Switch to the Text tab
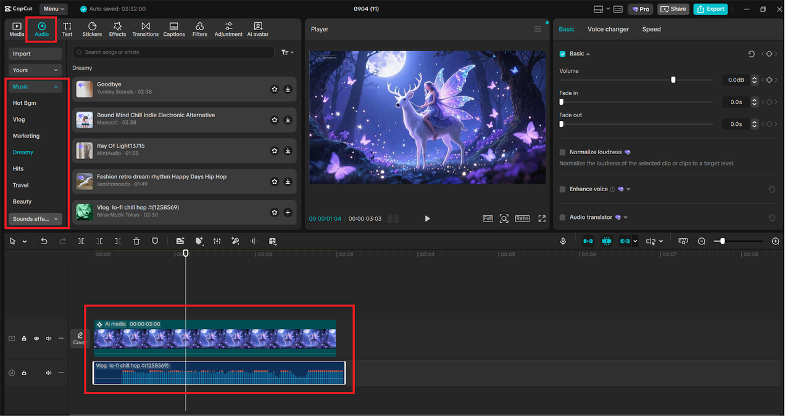Viewport: 790px width, 417px height. [67, 29]
